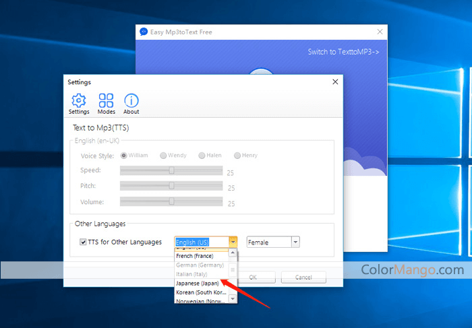The height and width of the screenshot is (328, 472).
Task: Switch to the Modes tab
Action: click(107, 104)
